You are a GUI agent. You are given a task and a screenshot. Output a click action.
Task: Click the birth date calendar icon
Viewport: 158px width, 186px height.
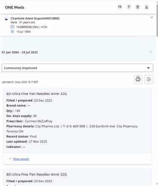coord(12,32)
